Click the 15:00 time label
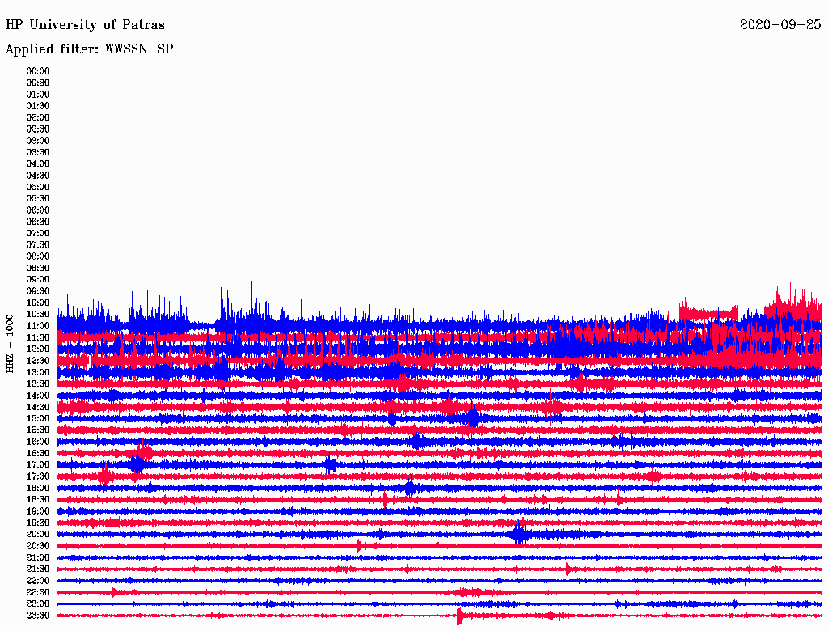Image resolution: width=828 pixels, height=631 pixels. 37,418
